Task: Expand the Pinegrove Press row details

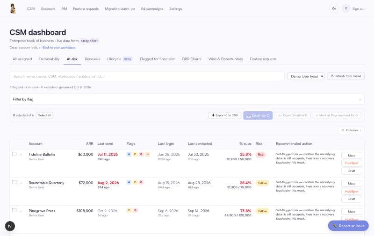Action: click(x=21, y=211)
